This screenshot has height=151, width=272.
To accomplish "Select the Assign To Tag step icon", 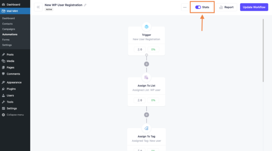I will pyautogui.click(x=146, y=128).
